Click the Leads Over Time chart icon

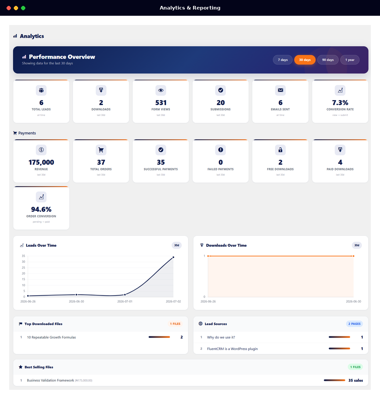22,245
